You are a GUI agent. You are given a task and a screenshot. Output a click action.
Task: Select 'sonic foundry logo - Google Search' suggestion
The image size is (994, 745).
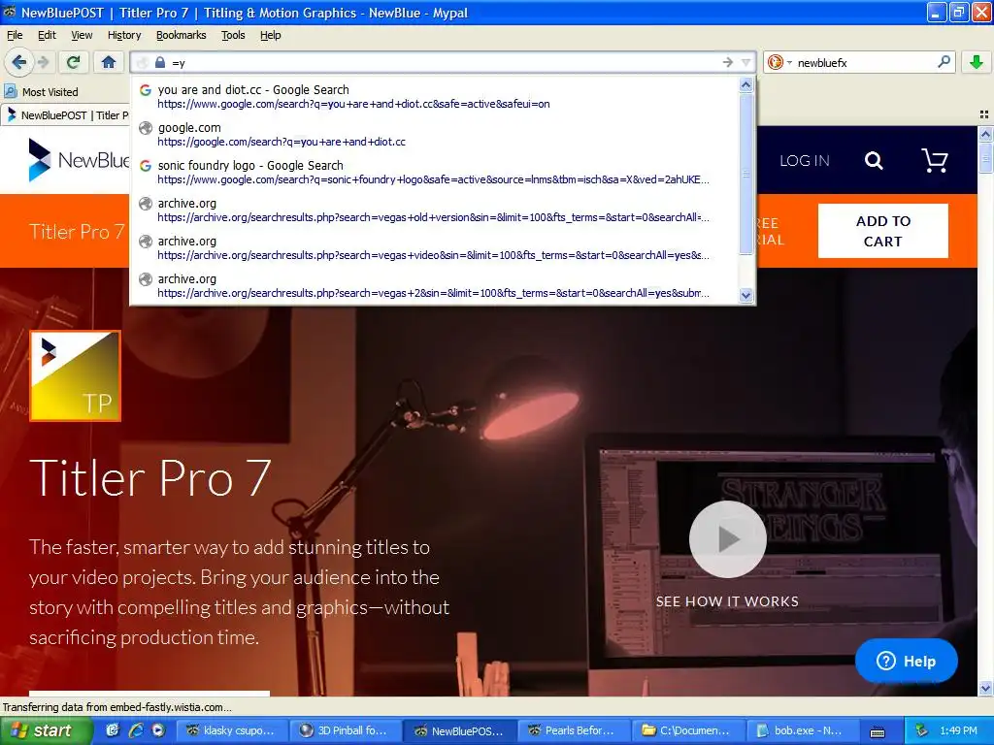pyautogui.click(x=434, y=173)
